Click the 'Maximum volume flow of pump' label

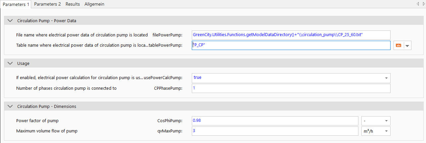(47, 131)
